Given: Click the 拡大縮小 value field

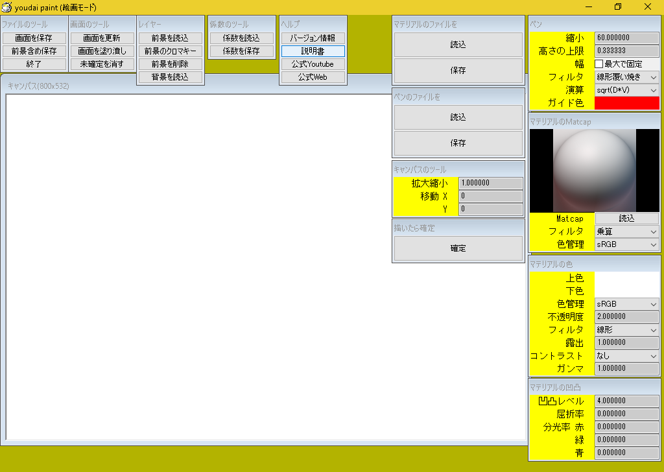Looking at the screenshot, I should pos(490,183).
